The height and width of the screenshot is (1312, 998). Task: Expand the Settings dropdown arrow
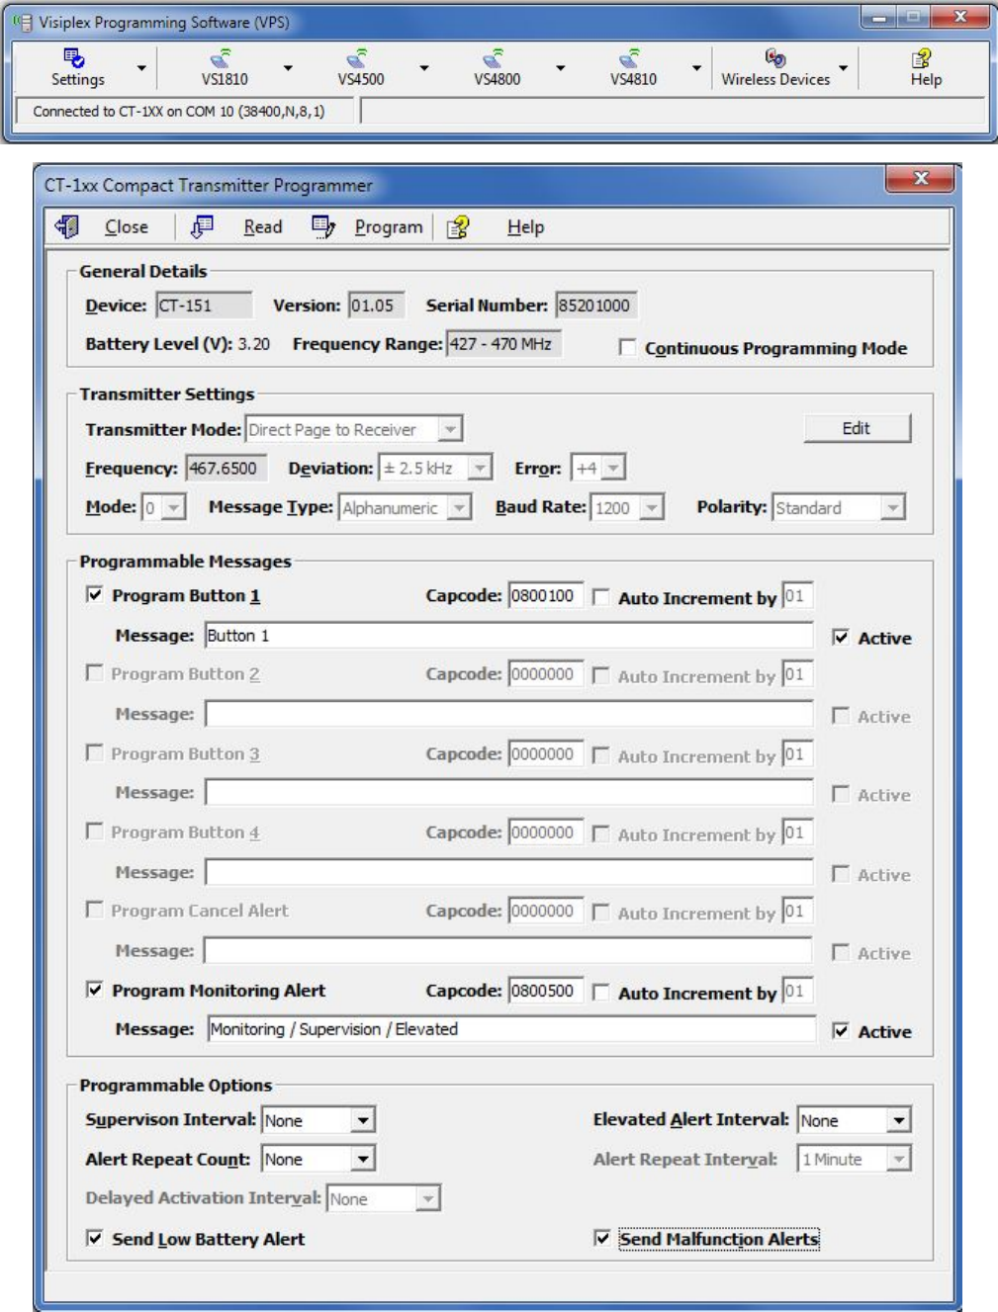coord(141,68)
